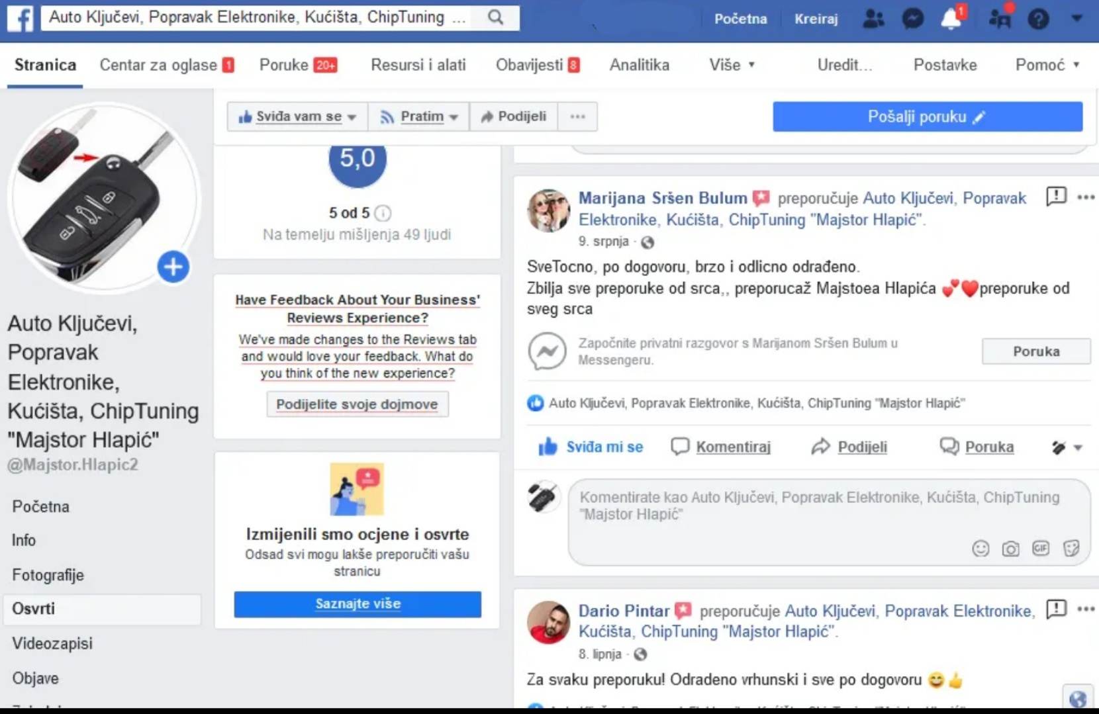The width and height of the screenshot is (1099, 714).
Task: Click Podijelite svoje dojmove button
Action: coord(358,404)
